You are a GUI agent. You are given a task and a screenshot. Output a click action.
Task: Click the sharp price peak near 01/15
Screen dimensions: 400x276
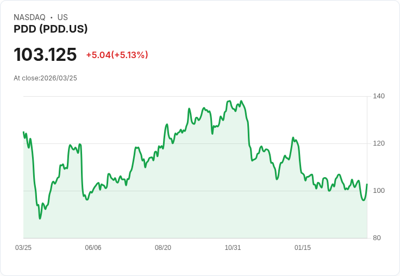pos(293,138)
